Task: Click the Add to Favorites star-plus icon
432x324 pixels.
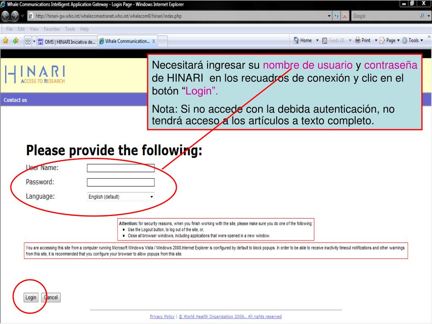Action: [x=16, y=41]
